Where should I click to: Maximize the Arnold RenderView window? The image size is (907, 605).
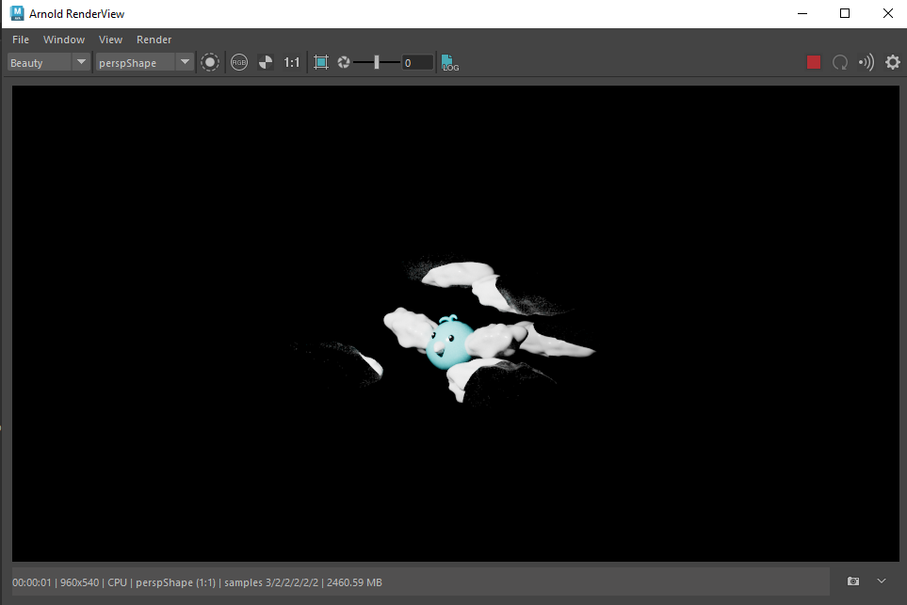click(845, 13)
